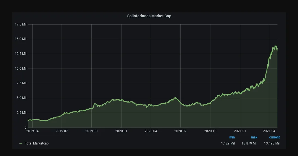Screen dimensions: 298x156
Task: Click the 0 y-axis label
Action: click(25, 127)
